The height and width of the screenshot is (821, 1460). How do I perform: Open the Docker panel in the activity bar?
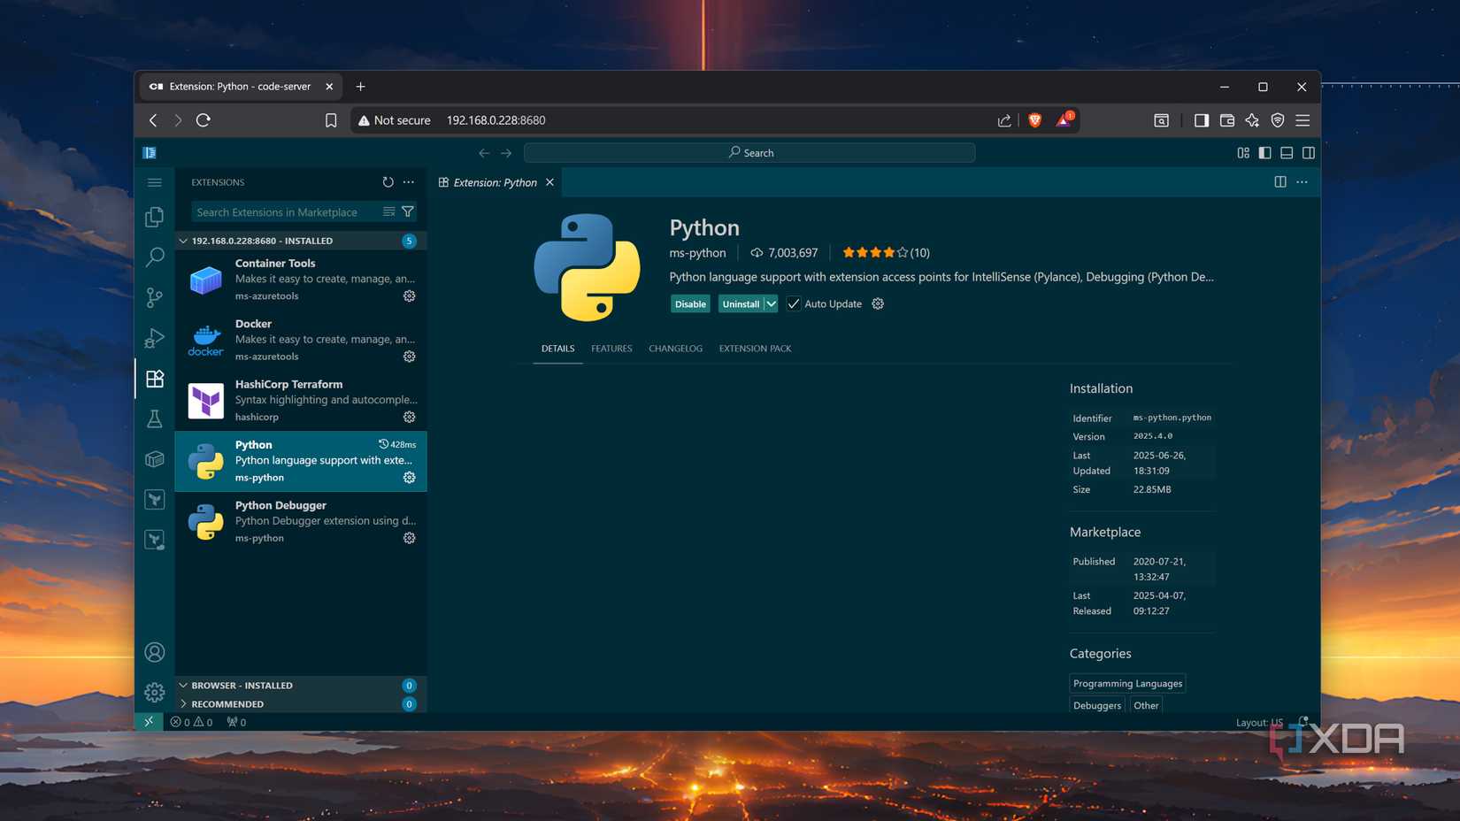point(155,459)
